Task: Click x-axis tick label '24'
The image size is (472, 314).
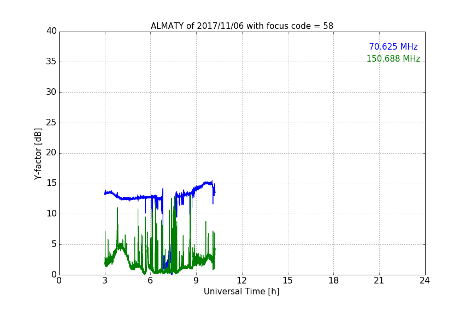Action: 424,281
